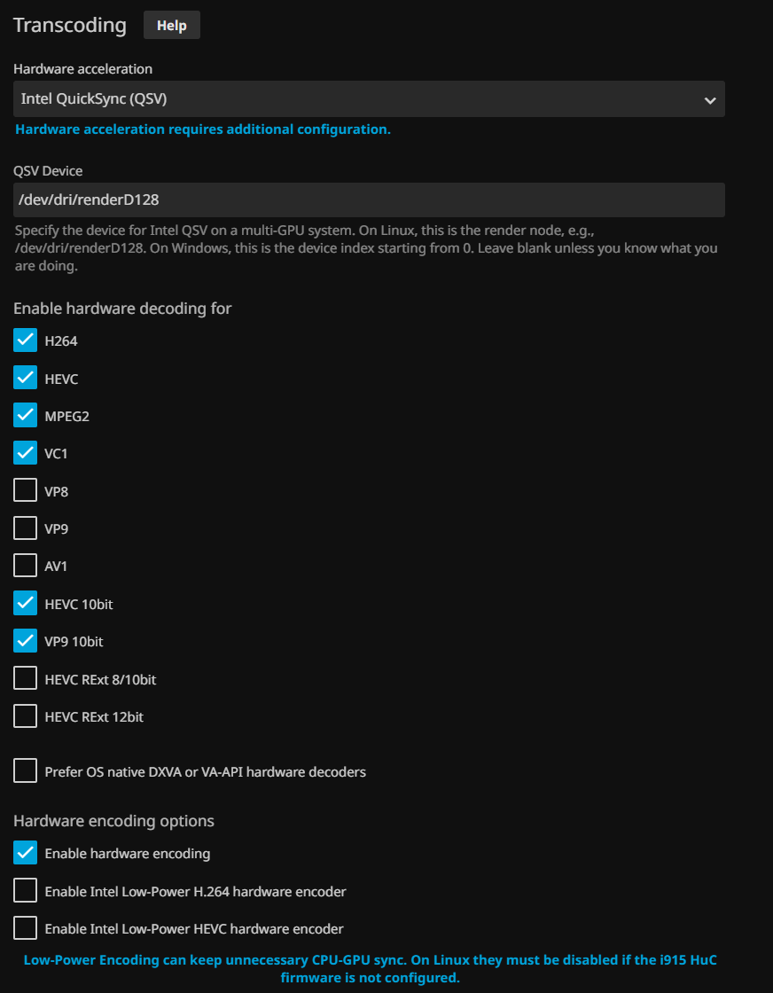Click the Help button
This screenshot has width=773, height=993.
[x=172, y=26]
